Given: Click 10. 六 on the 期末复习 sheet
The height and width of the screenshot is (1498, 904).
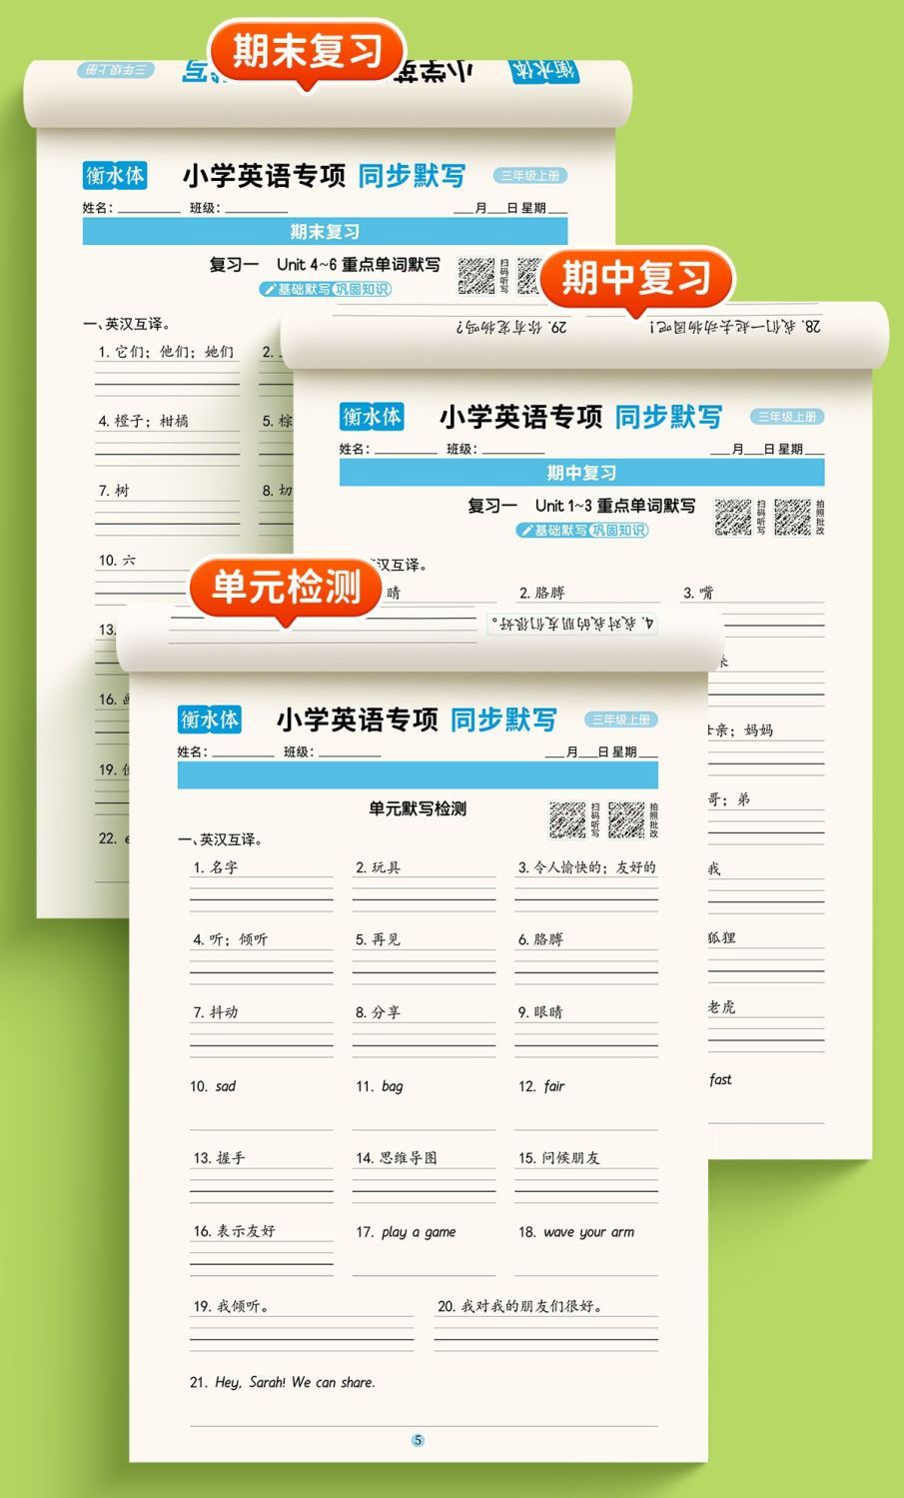Looking at the screenshot, I should [x=117, y=561].
